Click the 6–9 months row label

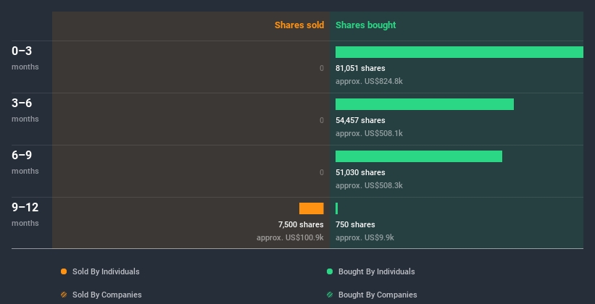[25, 162]
